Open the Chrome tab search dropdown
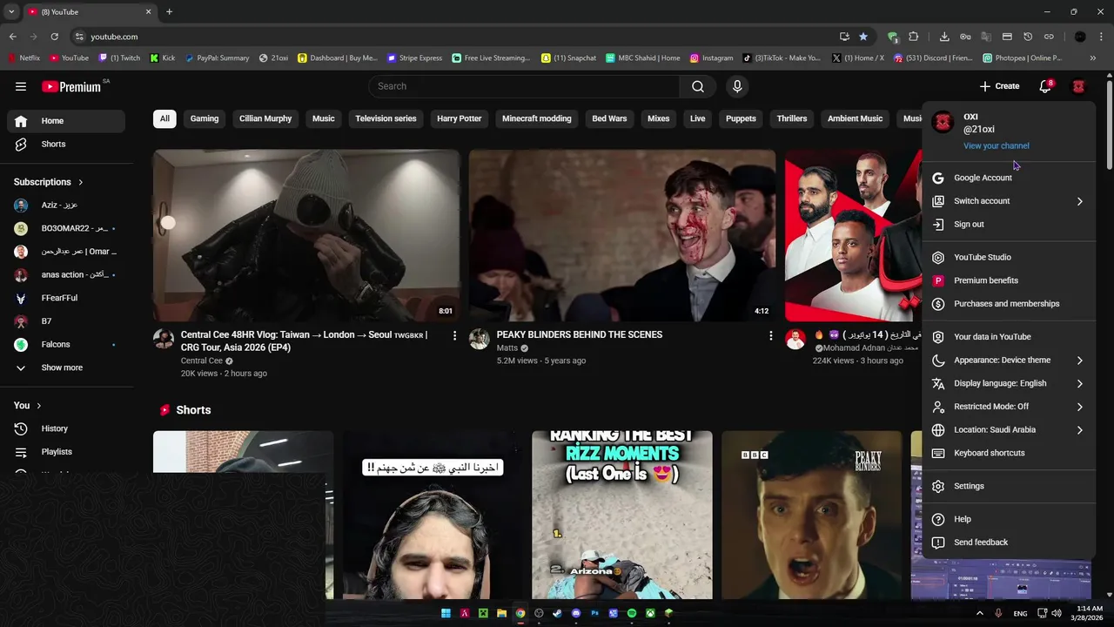 [x=11, y=11]
